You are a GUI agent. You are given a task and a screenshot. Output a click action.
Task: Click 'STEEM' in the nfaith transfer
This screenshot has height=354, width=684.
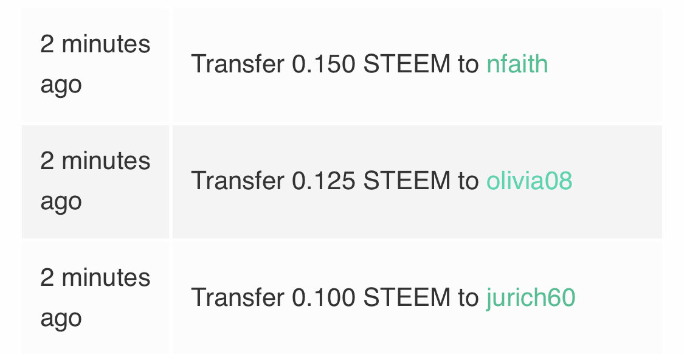pos(407,64)
